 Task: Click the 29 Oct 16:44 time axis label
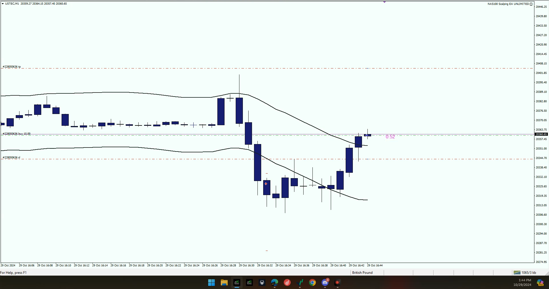pyautogui.click(x=375, y=266)
